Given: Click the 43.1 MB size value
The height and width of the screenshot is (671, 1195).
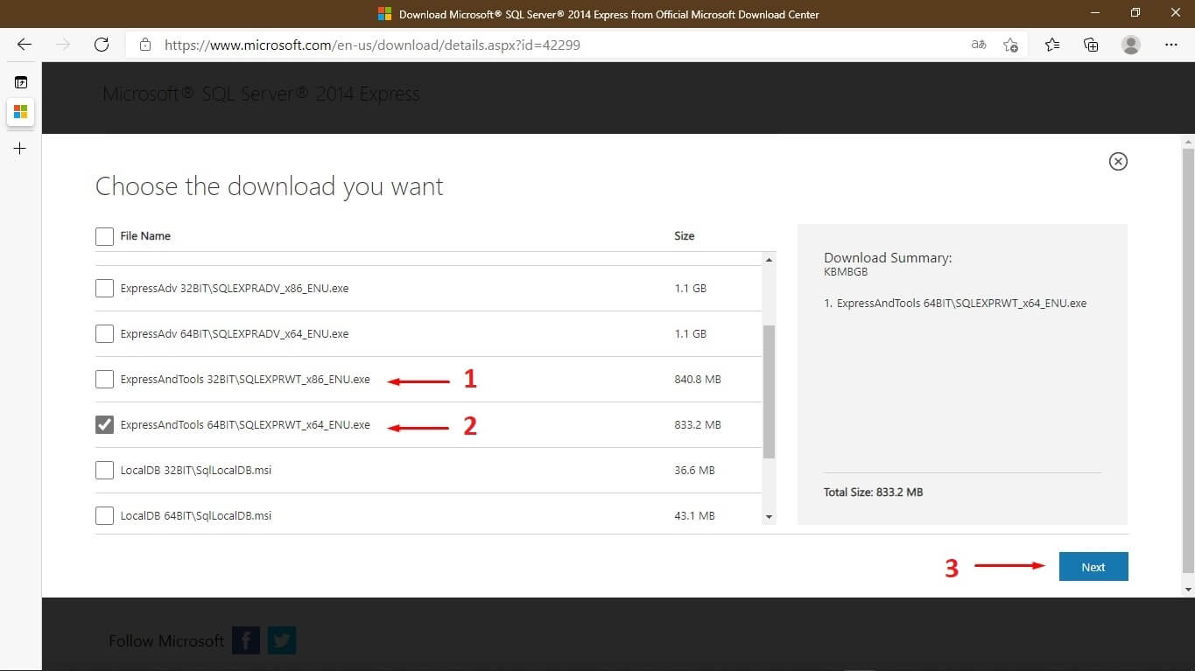Looking at the screenshot, I should tap(694, 515).
